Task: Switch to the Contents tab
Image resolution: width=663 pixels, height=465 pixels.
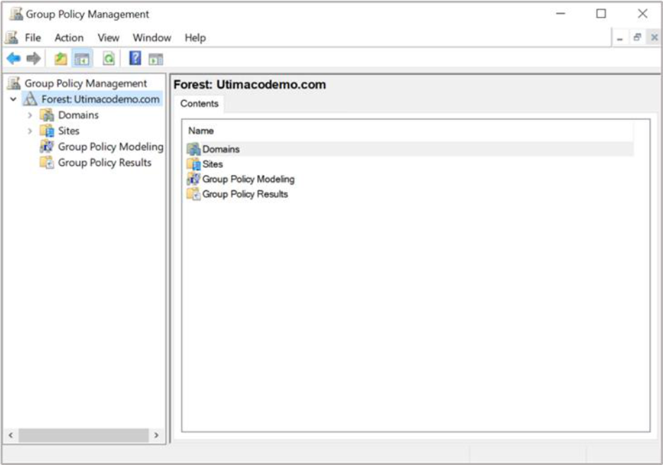Action: coord(199,104)
